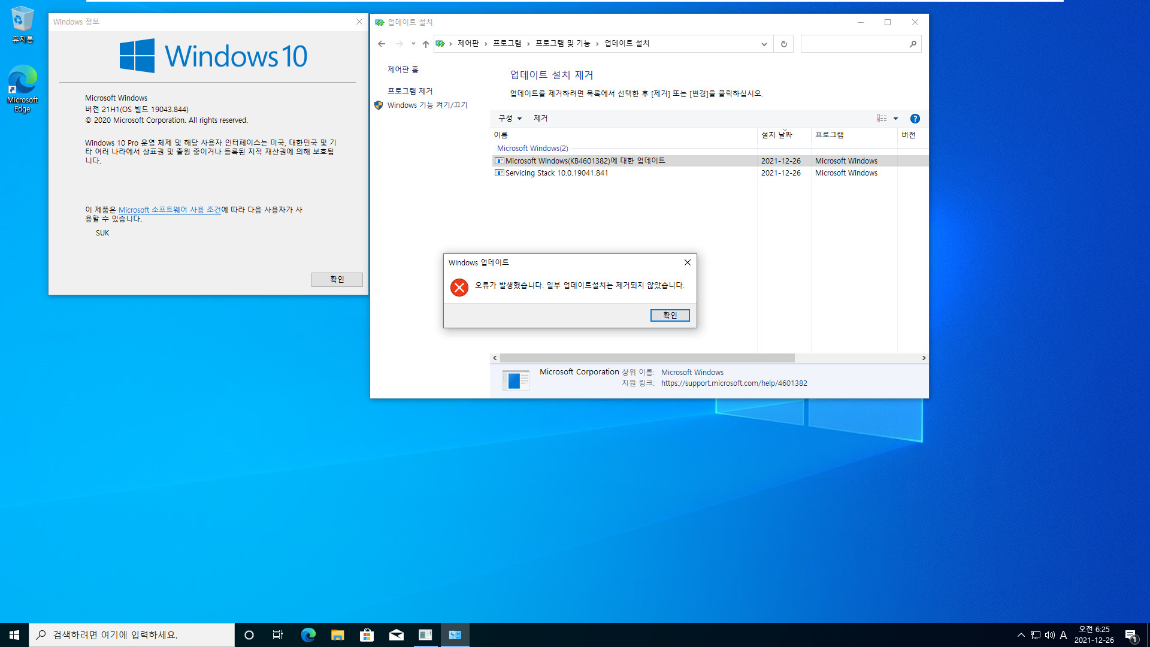Screen dimensions: 1150x647
Task: Open Windows 기능 켜기/끄기 link
Action: tap(427, 105)
